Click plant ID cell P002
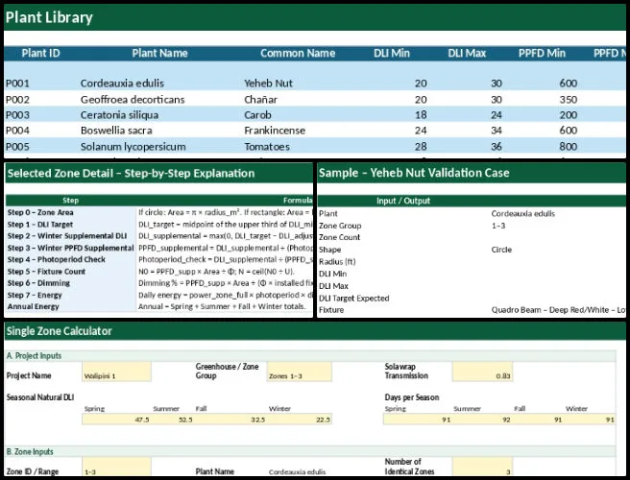This screenshot has height=480, width=630. (x=17, y=100)
